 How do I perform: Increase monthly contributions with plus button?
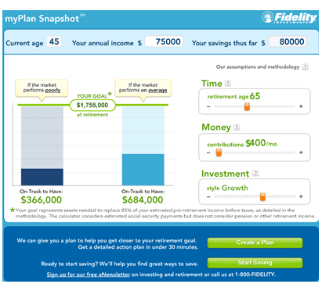pos(301,153)
